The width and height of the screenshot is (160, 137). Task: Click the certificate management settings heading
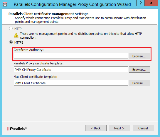(x=48, y=14)
